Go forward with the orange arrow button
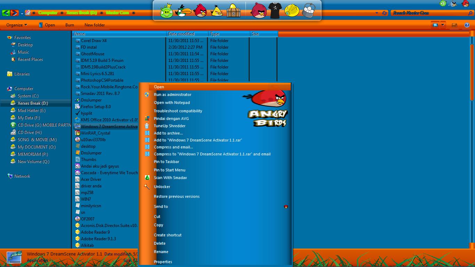Screen dimensions: 475x267 14,13
